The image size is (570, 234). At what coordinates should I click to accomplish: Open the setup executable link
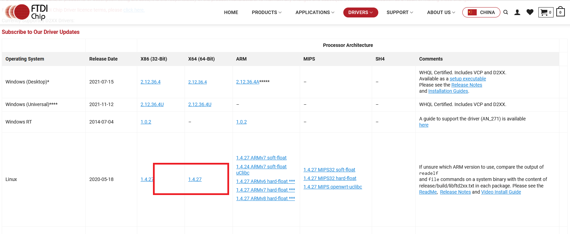(468, 79)
